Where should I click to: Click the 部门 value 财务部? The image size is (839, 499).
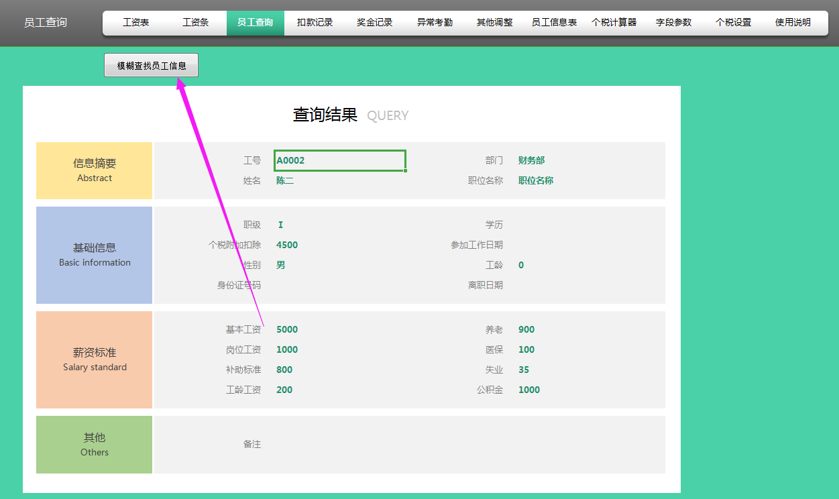(532, 160)
